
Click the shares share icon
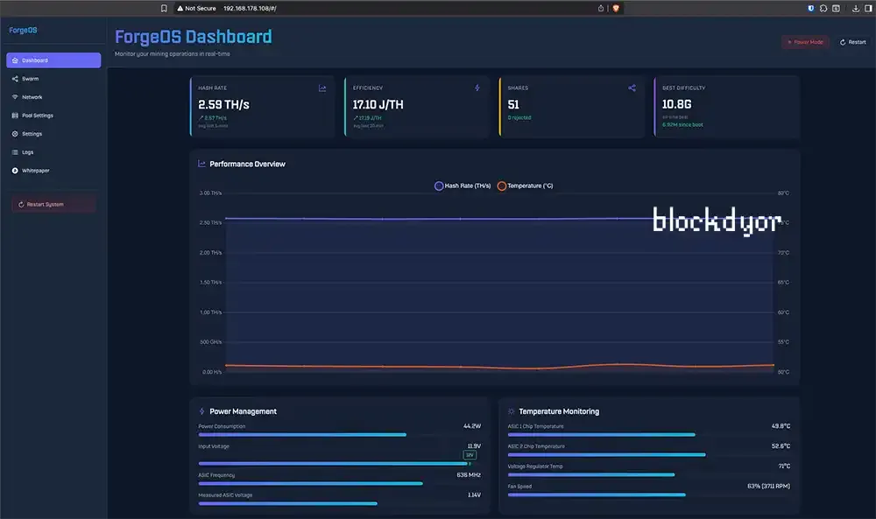point(632,88)
